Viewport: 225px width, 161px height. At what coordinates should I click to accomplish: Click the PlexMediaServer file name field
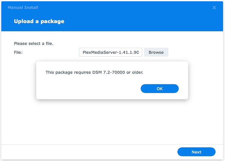pyautogui.click(x=111, y=52)
